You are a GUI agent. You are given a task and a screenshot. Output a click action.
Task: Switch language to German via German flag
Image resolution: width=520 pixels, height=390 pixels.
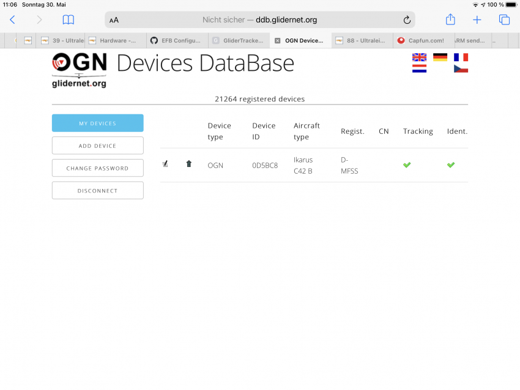pyautogui.click(x=440, y=57)
